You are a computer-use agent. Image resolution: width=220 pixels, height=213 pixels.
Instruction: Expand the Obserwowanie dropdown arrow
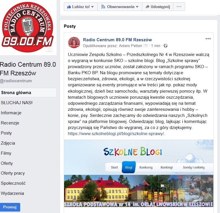(x=137, y=7)
